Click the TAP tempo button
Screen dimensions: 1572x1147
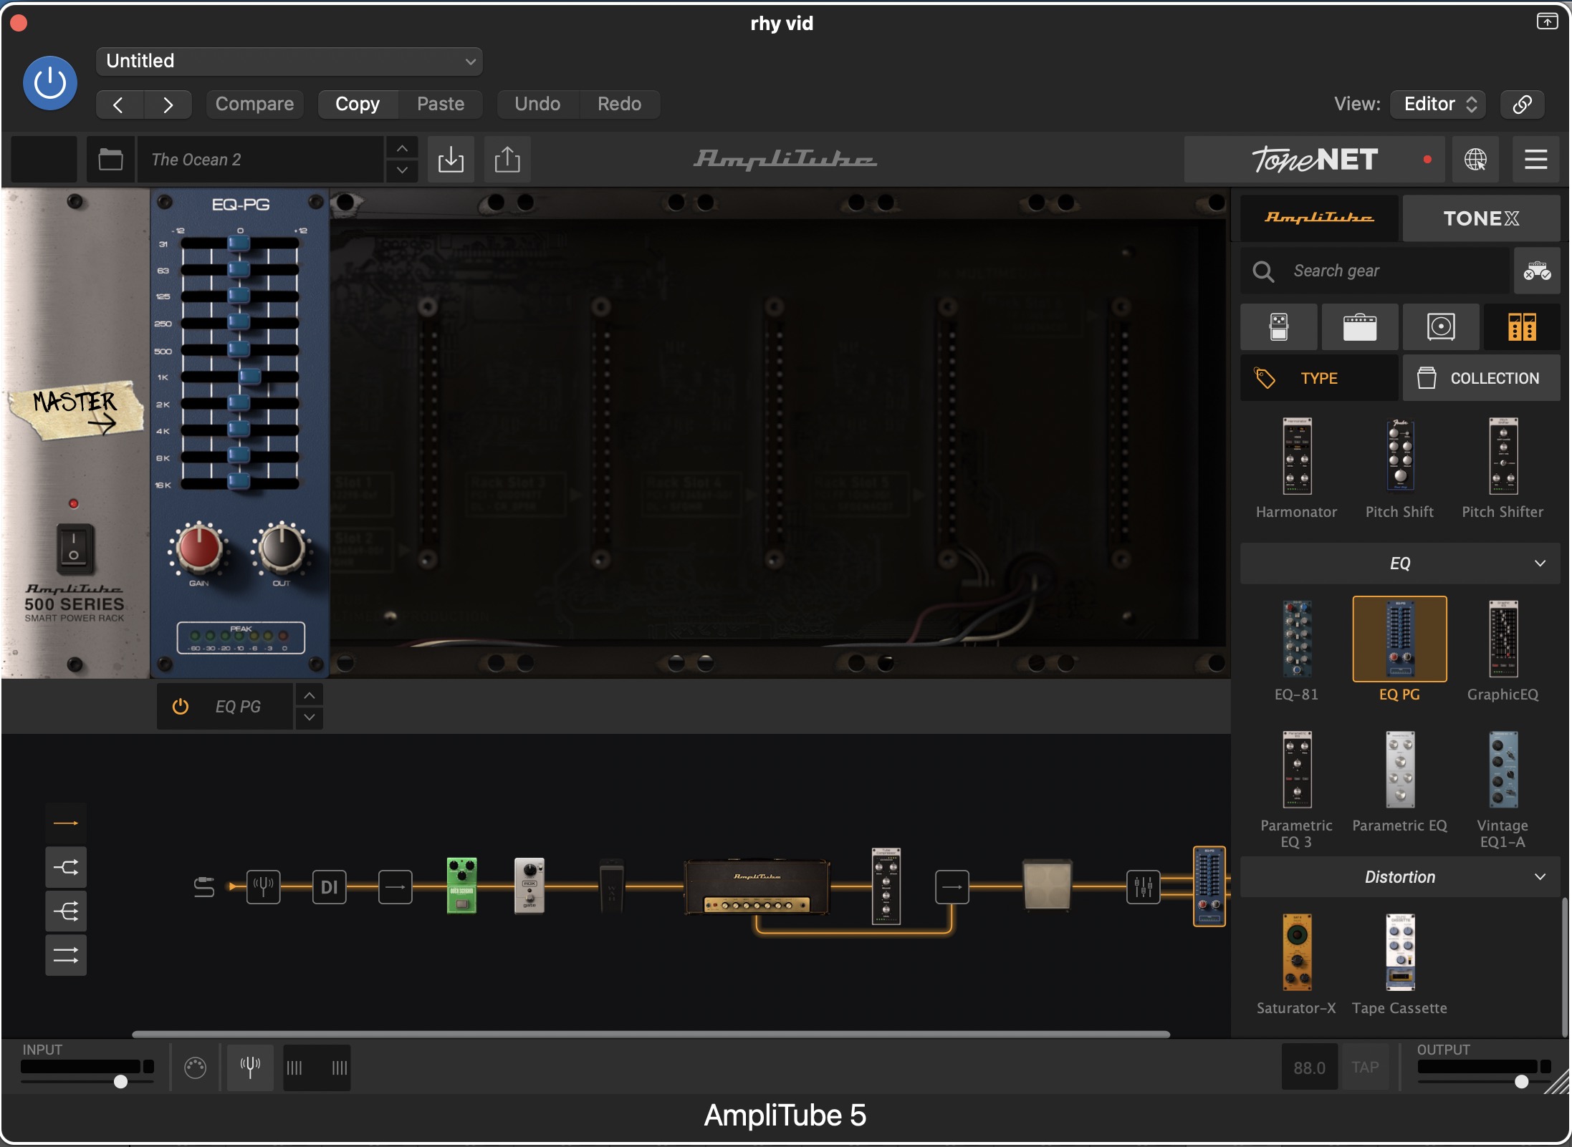point(1366,1068)
